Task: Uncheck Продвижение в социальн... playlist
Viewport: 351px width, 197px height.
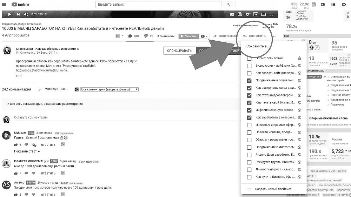Action: coord(249,81)
